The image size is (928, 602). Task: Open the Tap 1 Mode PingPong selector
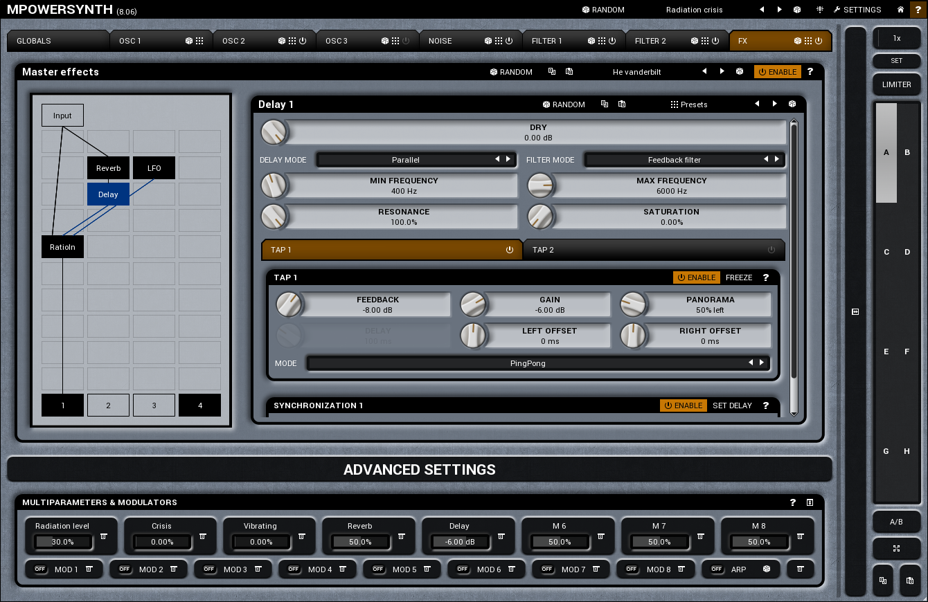(x=528, y=363)
